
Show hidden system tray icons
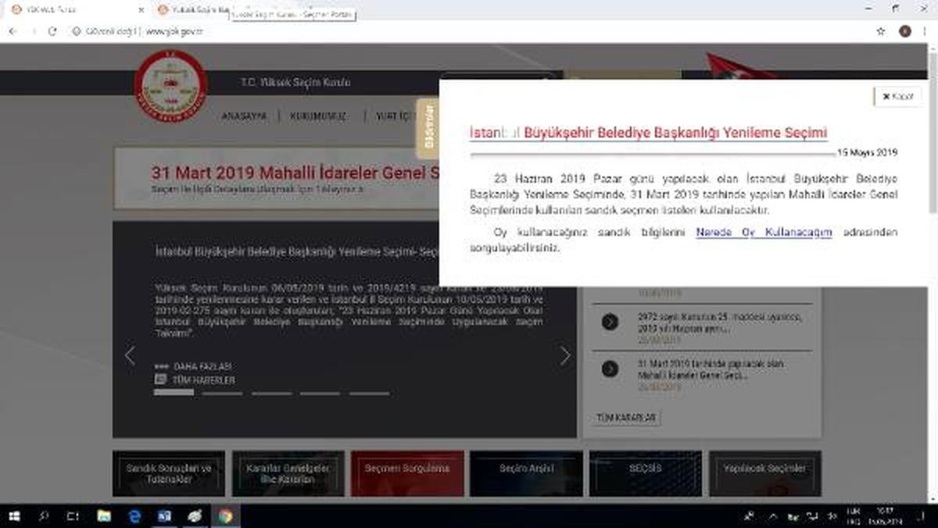tap(773, 516)
